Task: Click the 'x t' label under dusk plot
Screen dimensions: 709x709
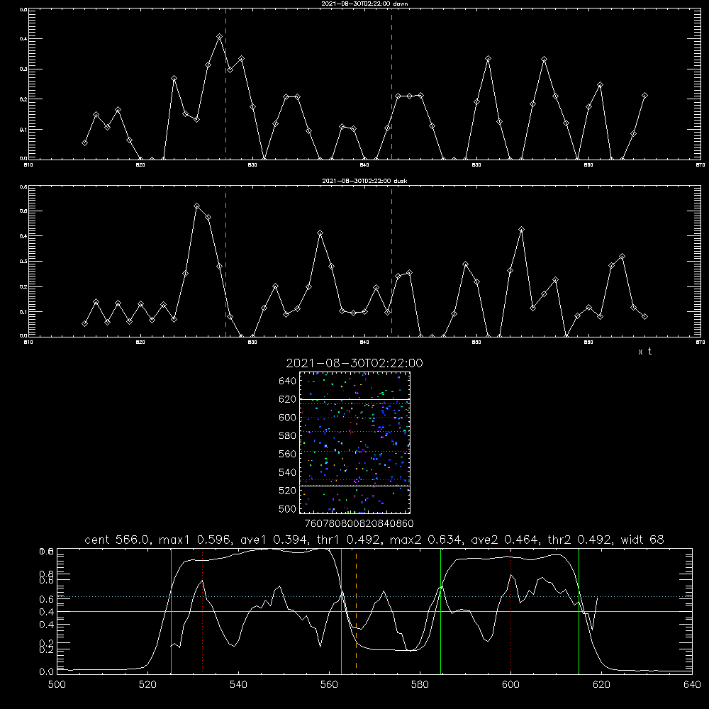Action: tap(644, 352)
